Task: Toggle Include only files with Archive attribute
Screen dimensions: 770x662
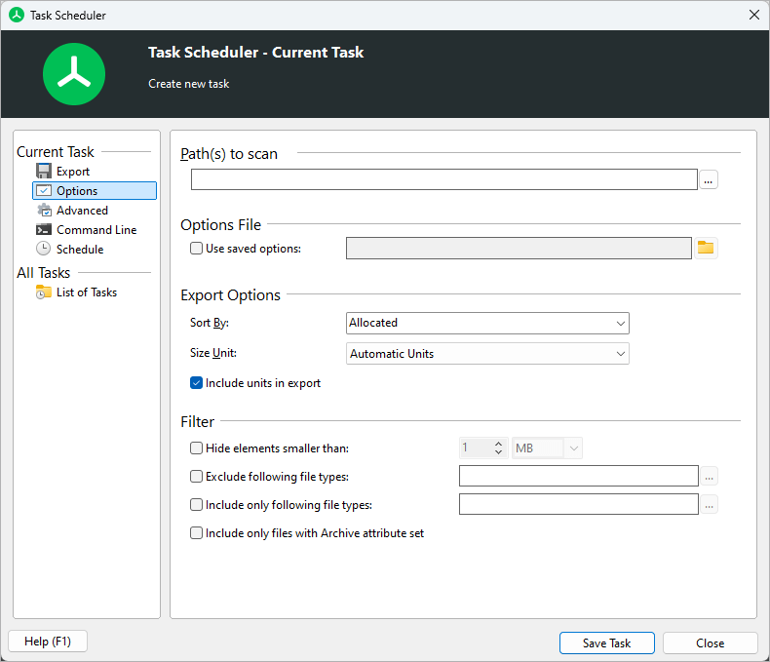Action: 197,533
